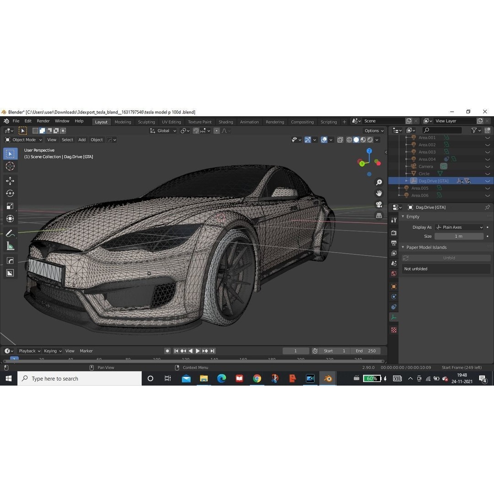Switch perspective/orthographic with grid icon
This screenshot has height=494, width=494.
(379, 215)
